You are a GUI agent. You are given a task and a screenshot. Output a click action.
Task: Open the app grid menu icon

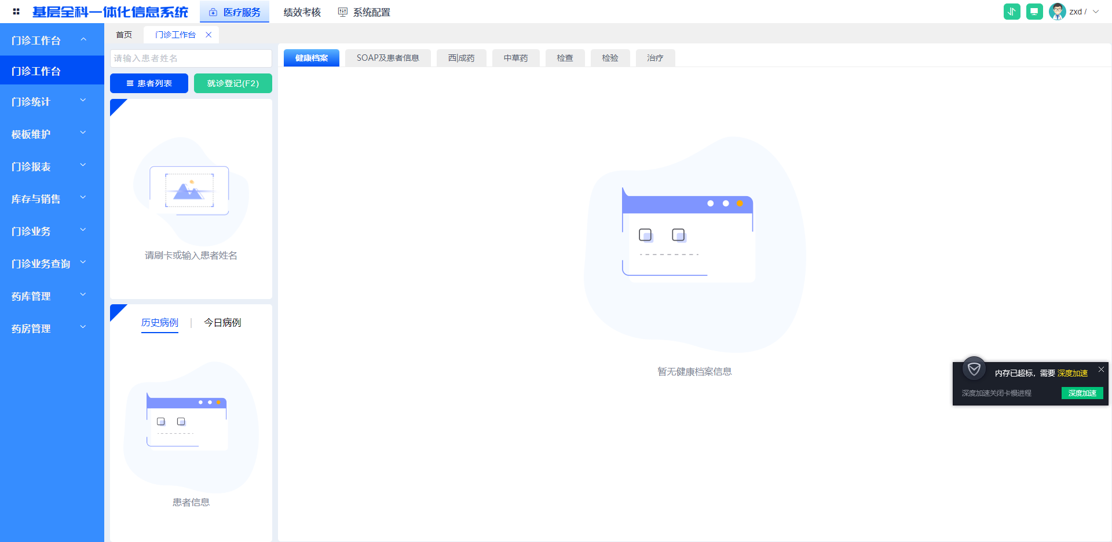pos(16,12)
